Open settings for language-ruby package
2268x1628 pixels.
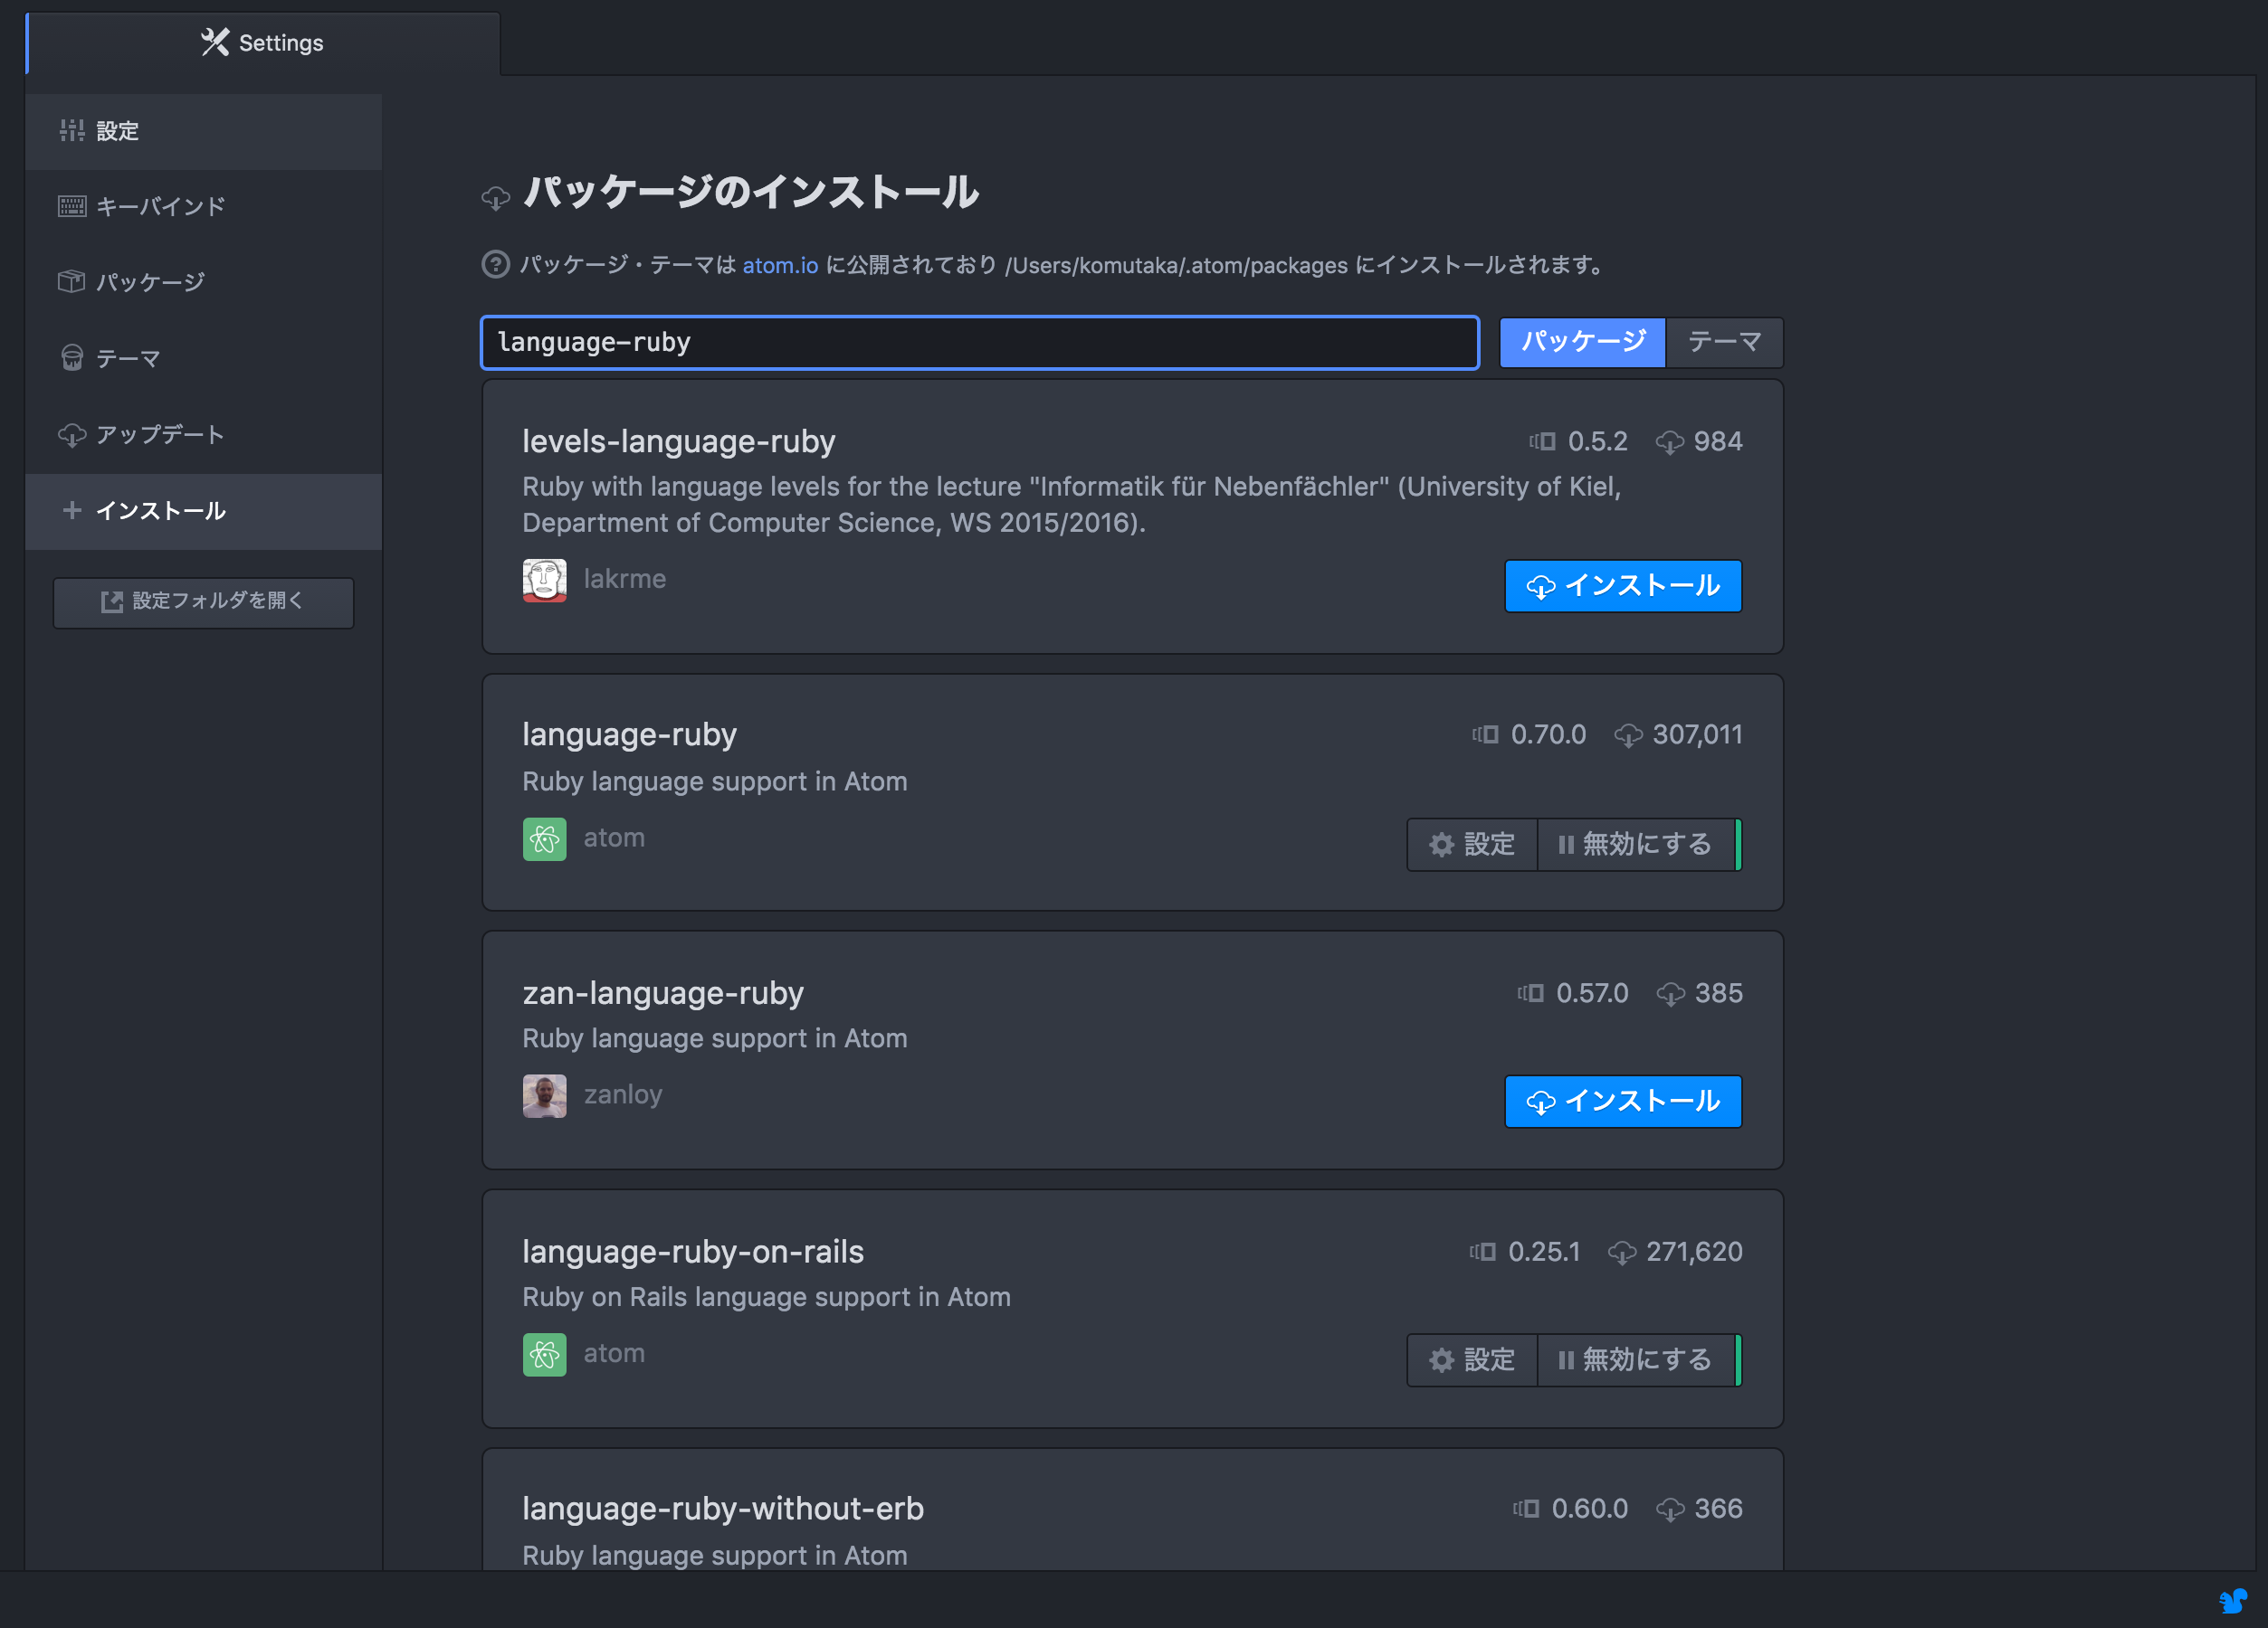point(1472,845)
